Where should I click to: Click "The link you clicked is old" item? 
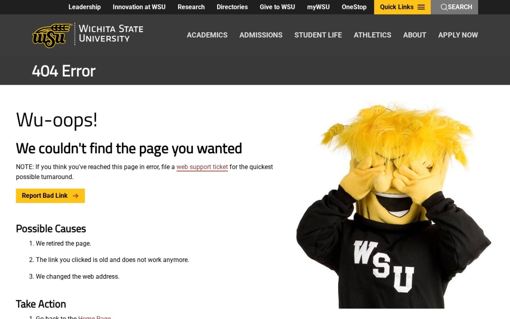tap(112, 259)
